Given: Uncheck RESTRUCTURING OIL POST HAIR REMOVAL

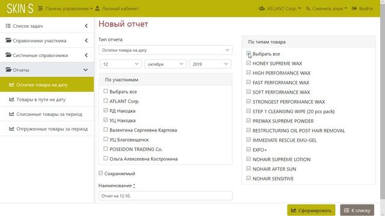Looking at the screenshot, I should point(248,130).
